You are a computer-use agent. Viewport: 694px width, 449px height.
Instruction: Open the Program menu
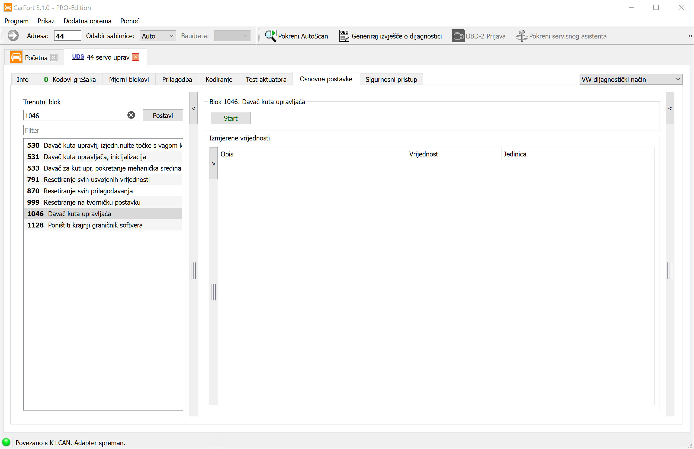pos(16,21)
